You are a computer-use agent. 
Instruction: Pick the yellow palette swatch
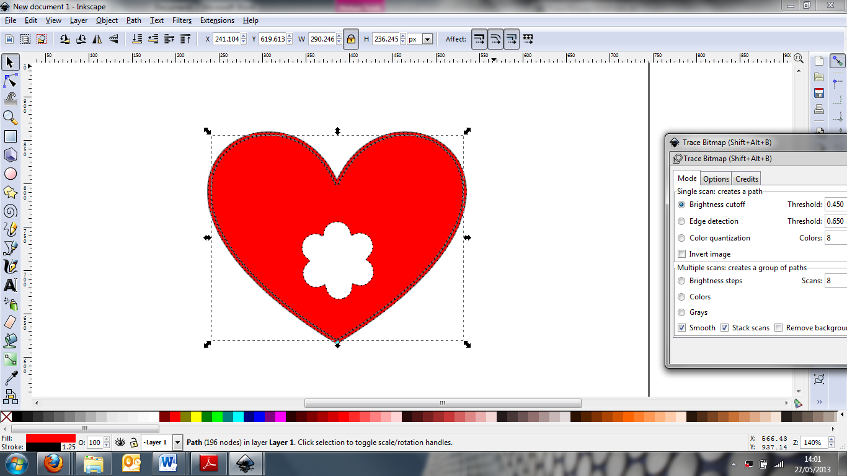(196, 417)
